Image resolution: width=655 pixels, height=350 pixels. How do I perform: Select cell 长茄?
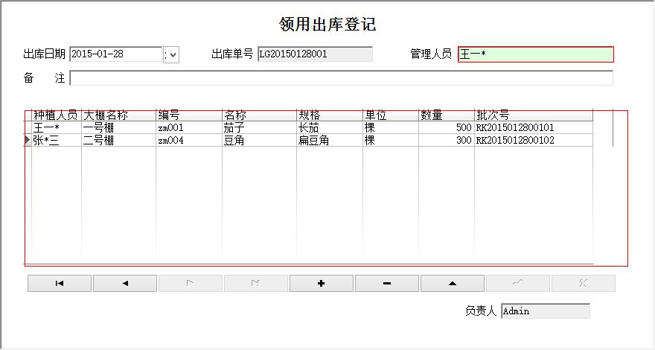point(330,127)
